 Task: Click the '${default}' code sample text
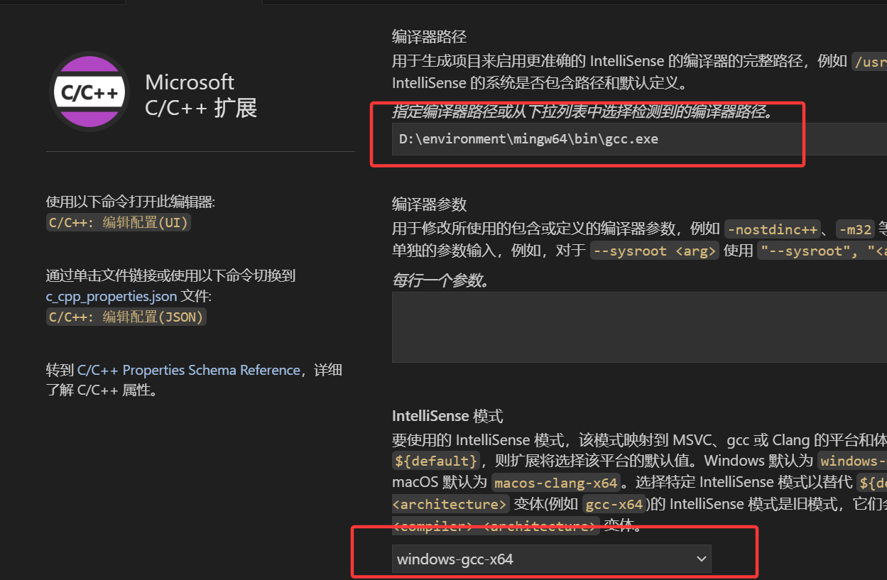pos(436,460)
